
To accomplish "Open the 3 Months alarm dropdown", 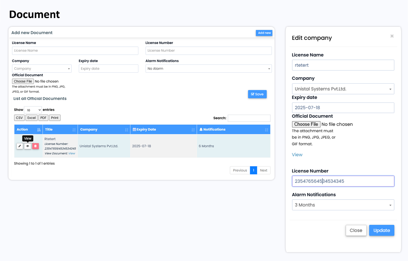I will [343, 205].
